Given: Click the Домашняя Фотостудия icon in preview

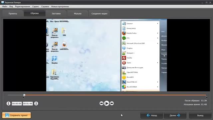Looking at the screenshot, I should click(x=124, y=67).
